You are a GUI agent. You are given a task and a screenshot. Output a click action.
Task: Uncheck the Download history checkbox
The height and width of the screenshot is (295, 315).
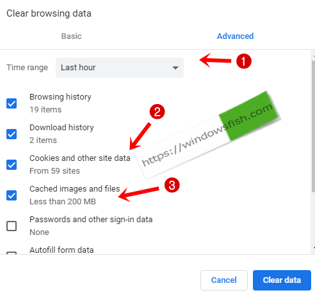click(12, 134)
